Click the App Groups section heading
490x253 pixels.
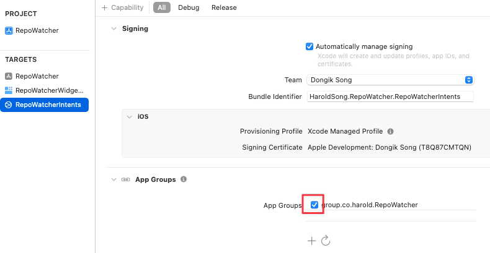coord(155,179)
